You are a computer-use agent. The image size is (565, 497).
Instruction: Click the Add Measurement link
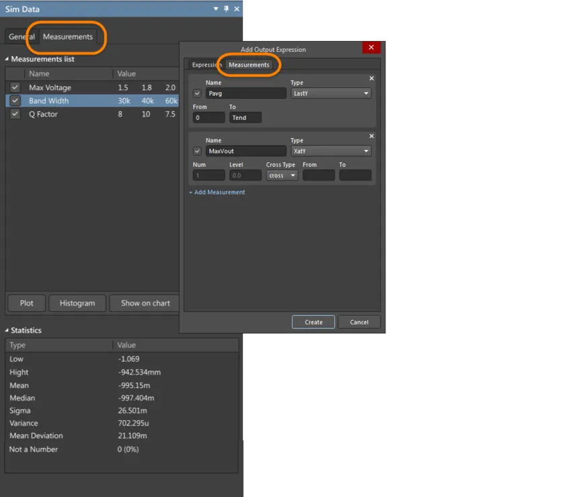coord(217,192)
